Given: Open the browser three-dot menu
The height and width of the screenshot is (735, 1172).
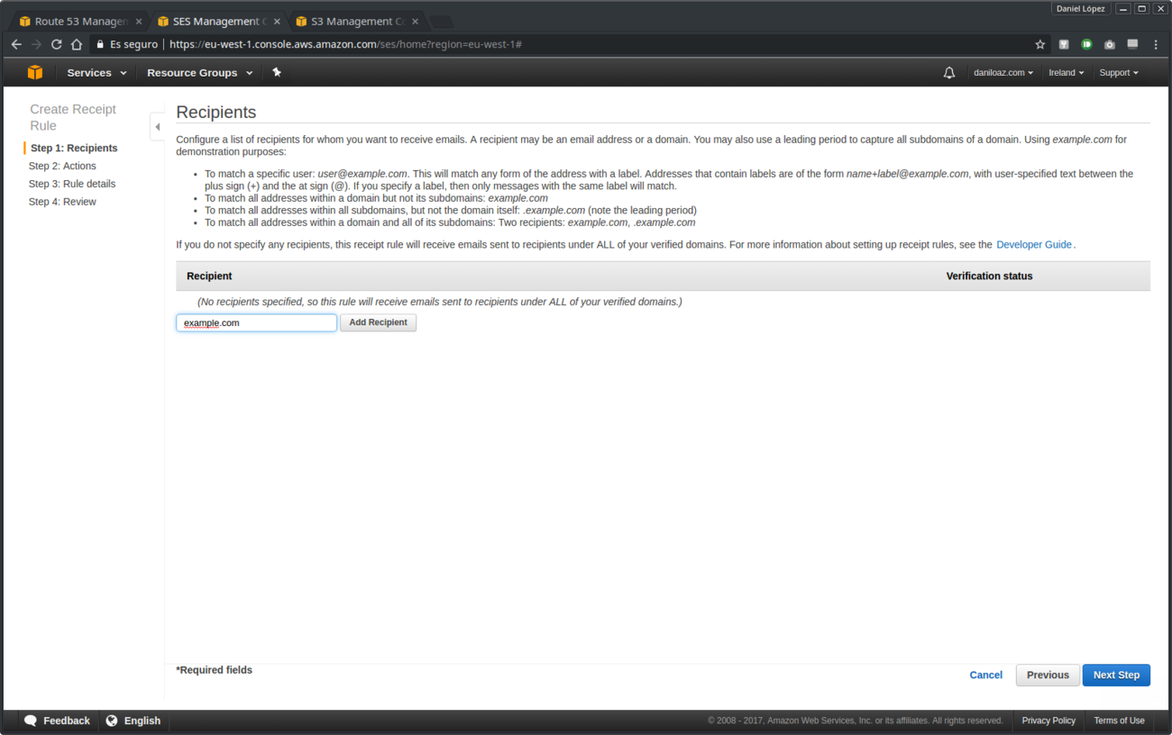Looking at the screenshot, I should (1156, 43).
